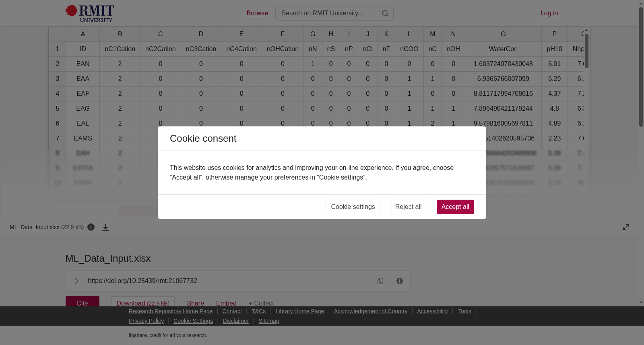Select row 5 number header
Viewport: 644px width, 345px height.
[x=58, y=109]
